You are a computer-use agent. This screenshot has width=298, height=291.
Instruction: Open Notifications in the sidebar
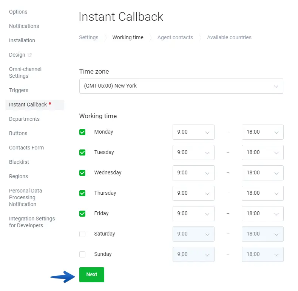(x=24, y=26)
